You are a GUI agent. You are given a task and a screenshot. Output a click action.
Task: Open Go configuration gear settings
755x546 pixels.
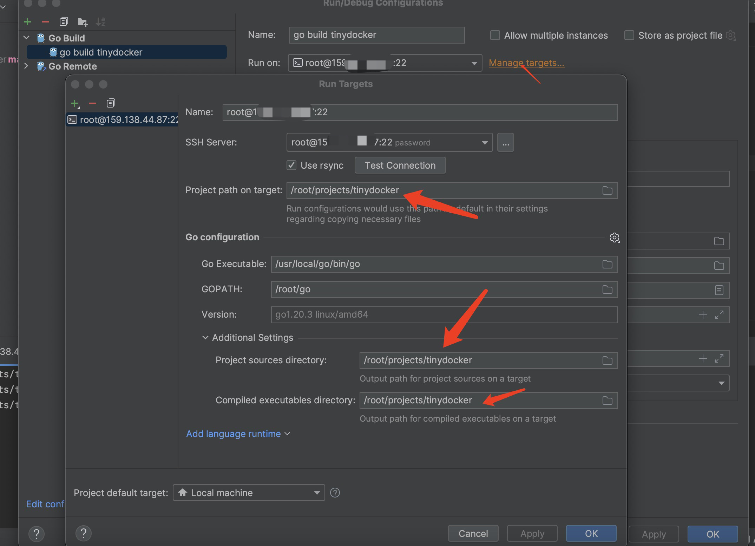tap(615, 238)
